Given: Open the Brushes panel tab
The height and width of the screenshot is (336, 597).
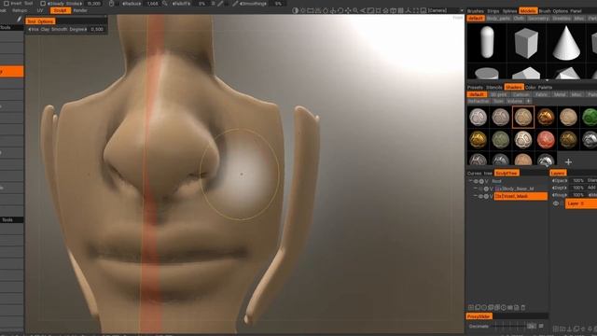Looking at the screenshot, I should [476, 11].
